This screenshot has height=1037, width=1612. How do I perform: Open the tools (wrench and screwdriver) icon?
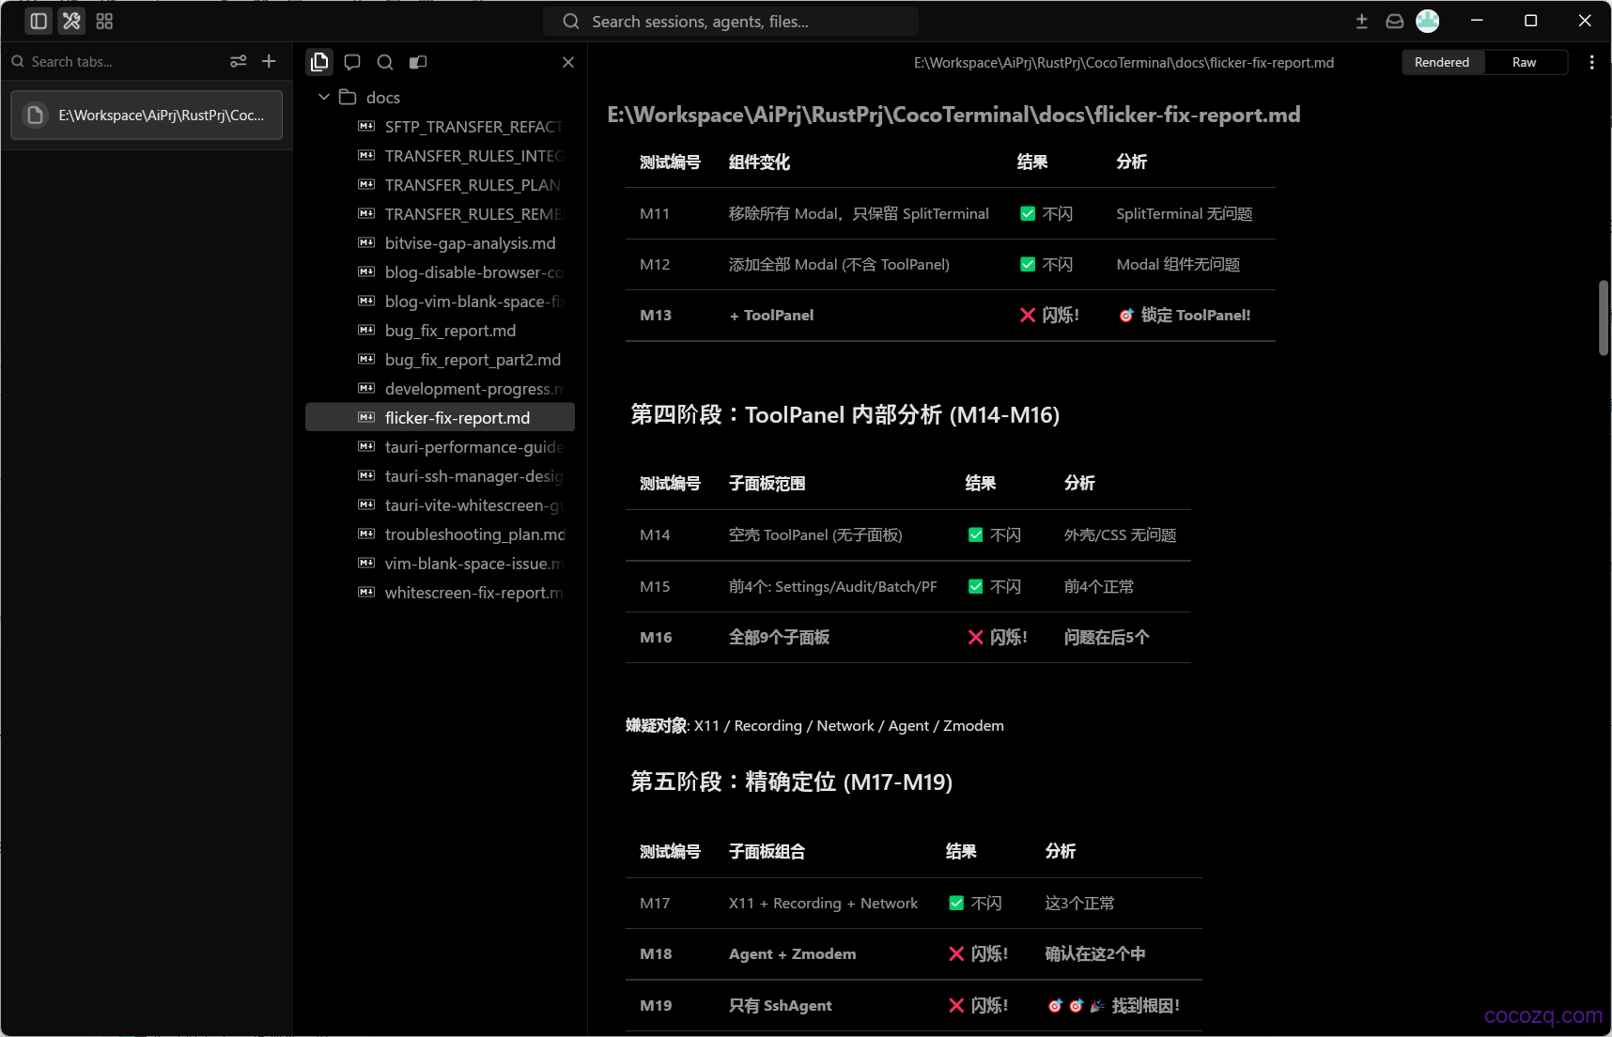coord(71,21)
